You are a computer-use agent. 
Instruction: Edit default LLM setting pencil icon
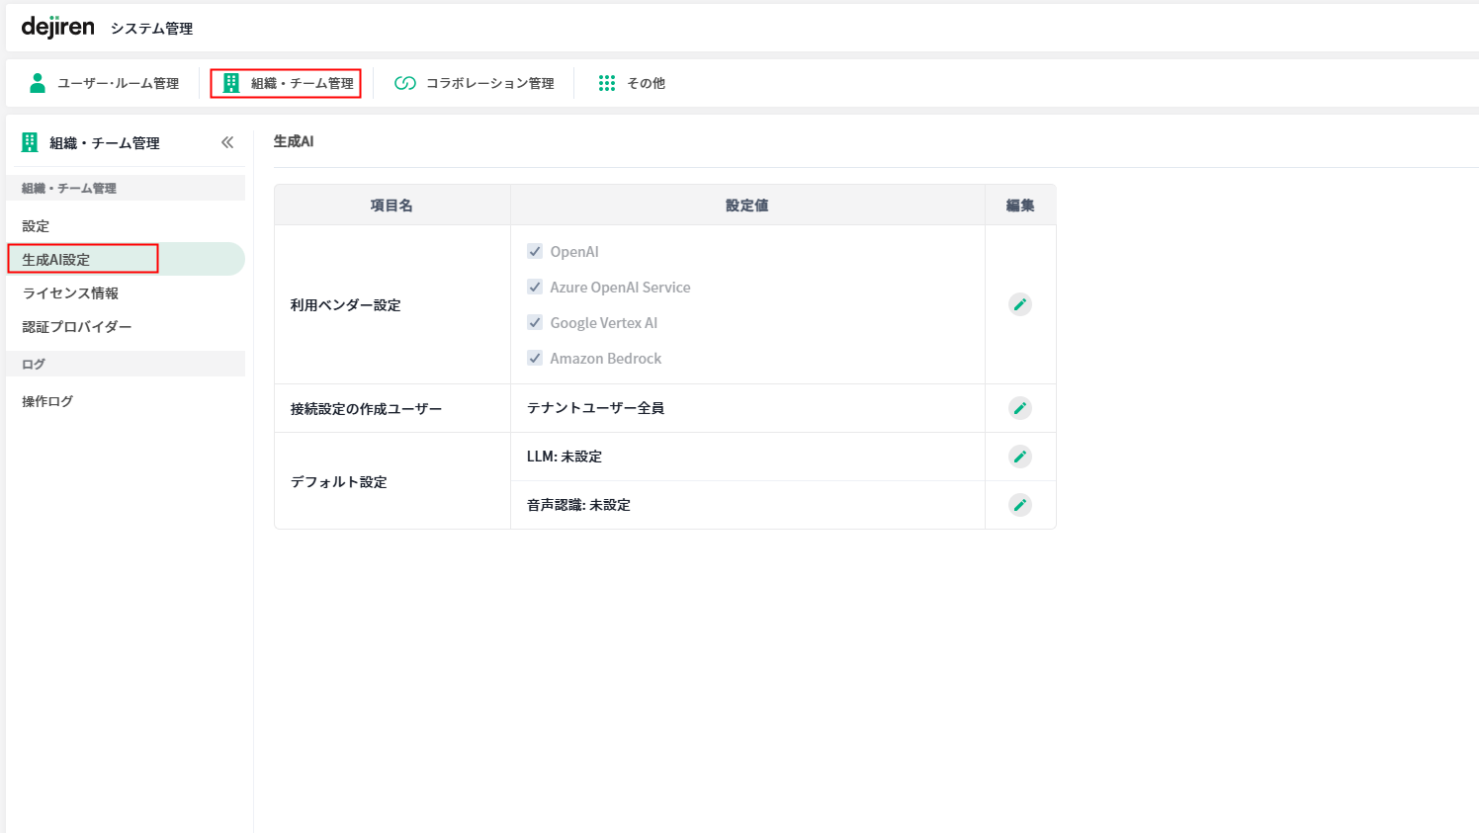click(1020, 457)
